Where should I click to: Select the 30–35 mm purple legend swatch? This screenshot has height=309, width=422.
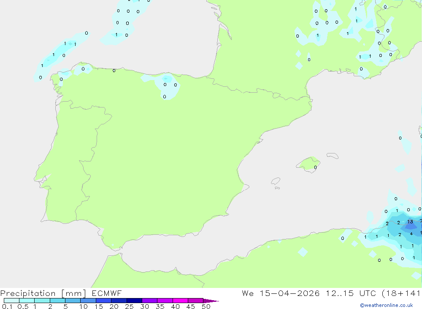coord(149,301)
